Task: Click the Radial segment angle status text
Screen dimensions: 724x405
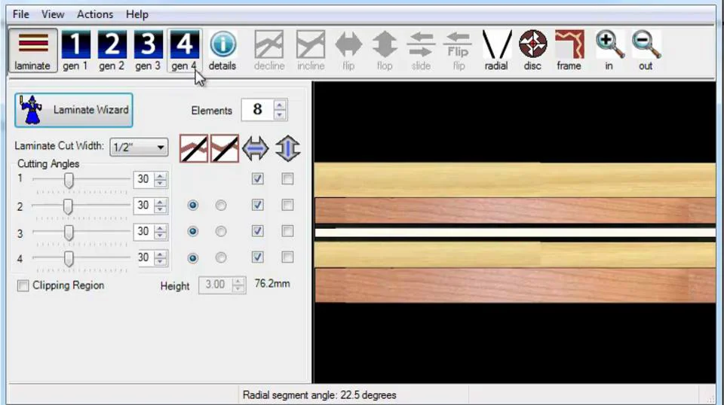Action: click(320, 395)
